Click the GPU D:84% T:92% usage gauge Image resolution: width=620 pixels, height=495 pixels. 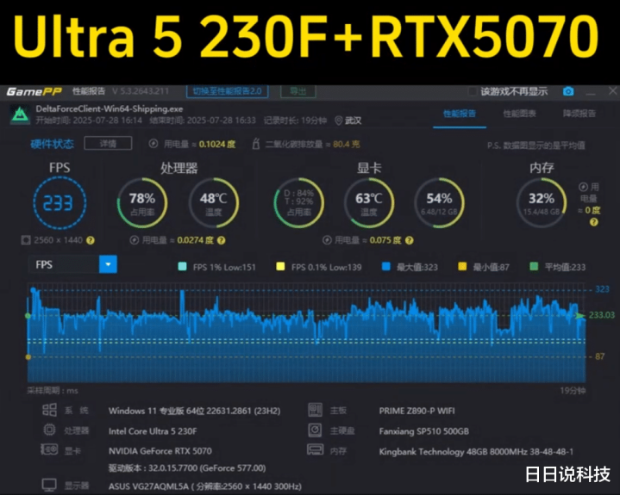coord(299,203)
